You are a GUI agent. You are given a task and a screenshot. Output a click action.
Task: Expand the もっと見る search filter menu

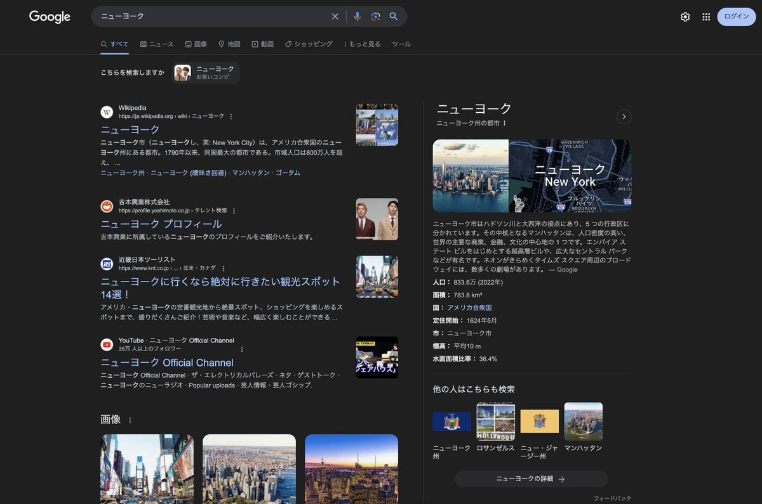pyautogui.click(x=362, y=44)
